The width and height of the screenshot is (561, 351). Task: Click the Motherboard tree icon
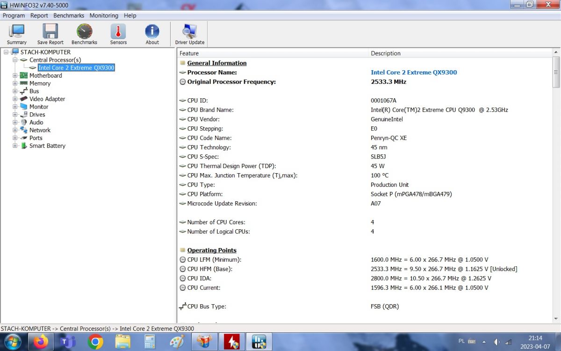24,75
